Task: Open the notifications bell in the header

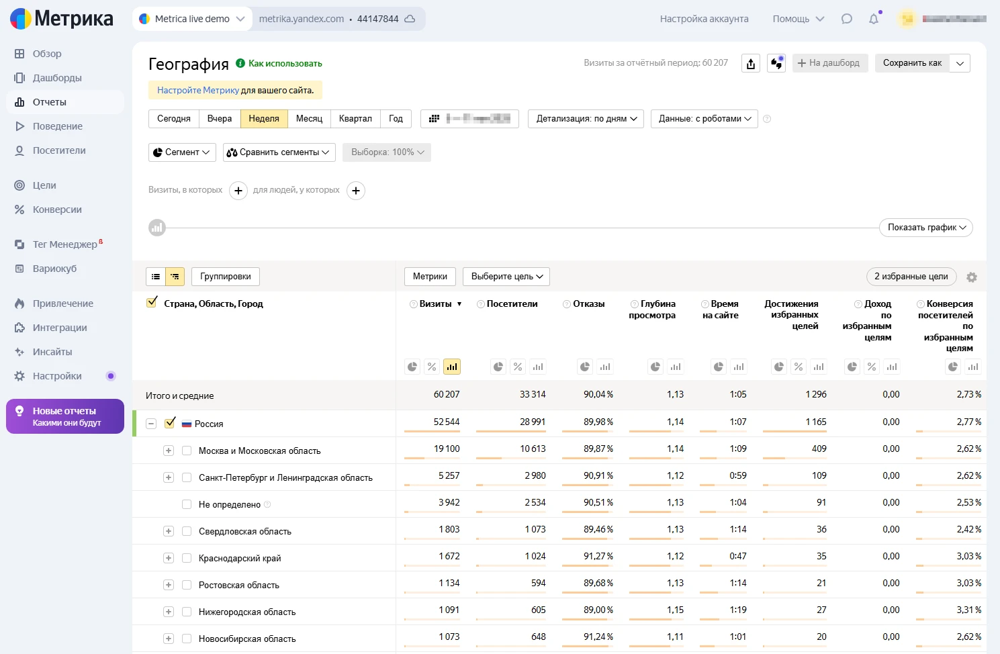Action: pyautogui.click(x=874, y=19)
